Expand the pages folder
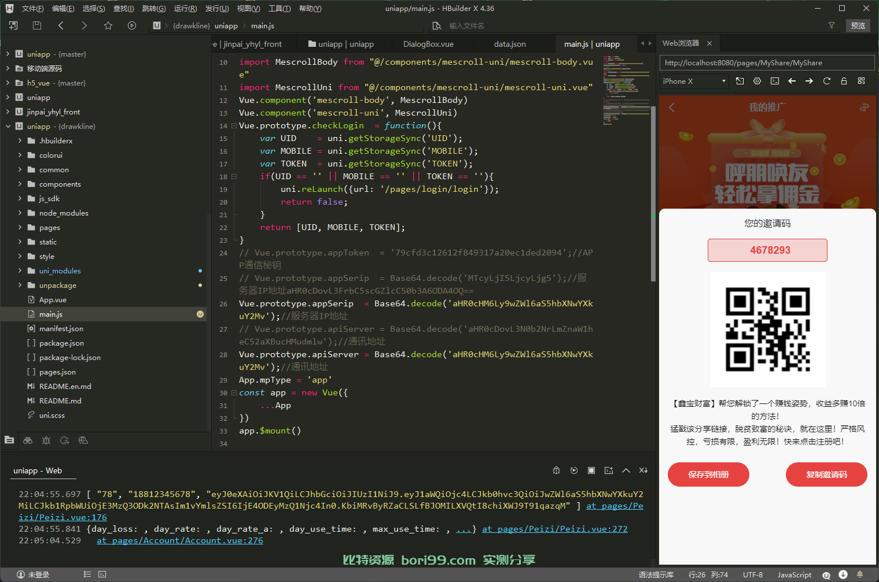The height and width of the screenshot is (582, 879). 20,227
